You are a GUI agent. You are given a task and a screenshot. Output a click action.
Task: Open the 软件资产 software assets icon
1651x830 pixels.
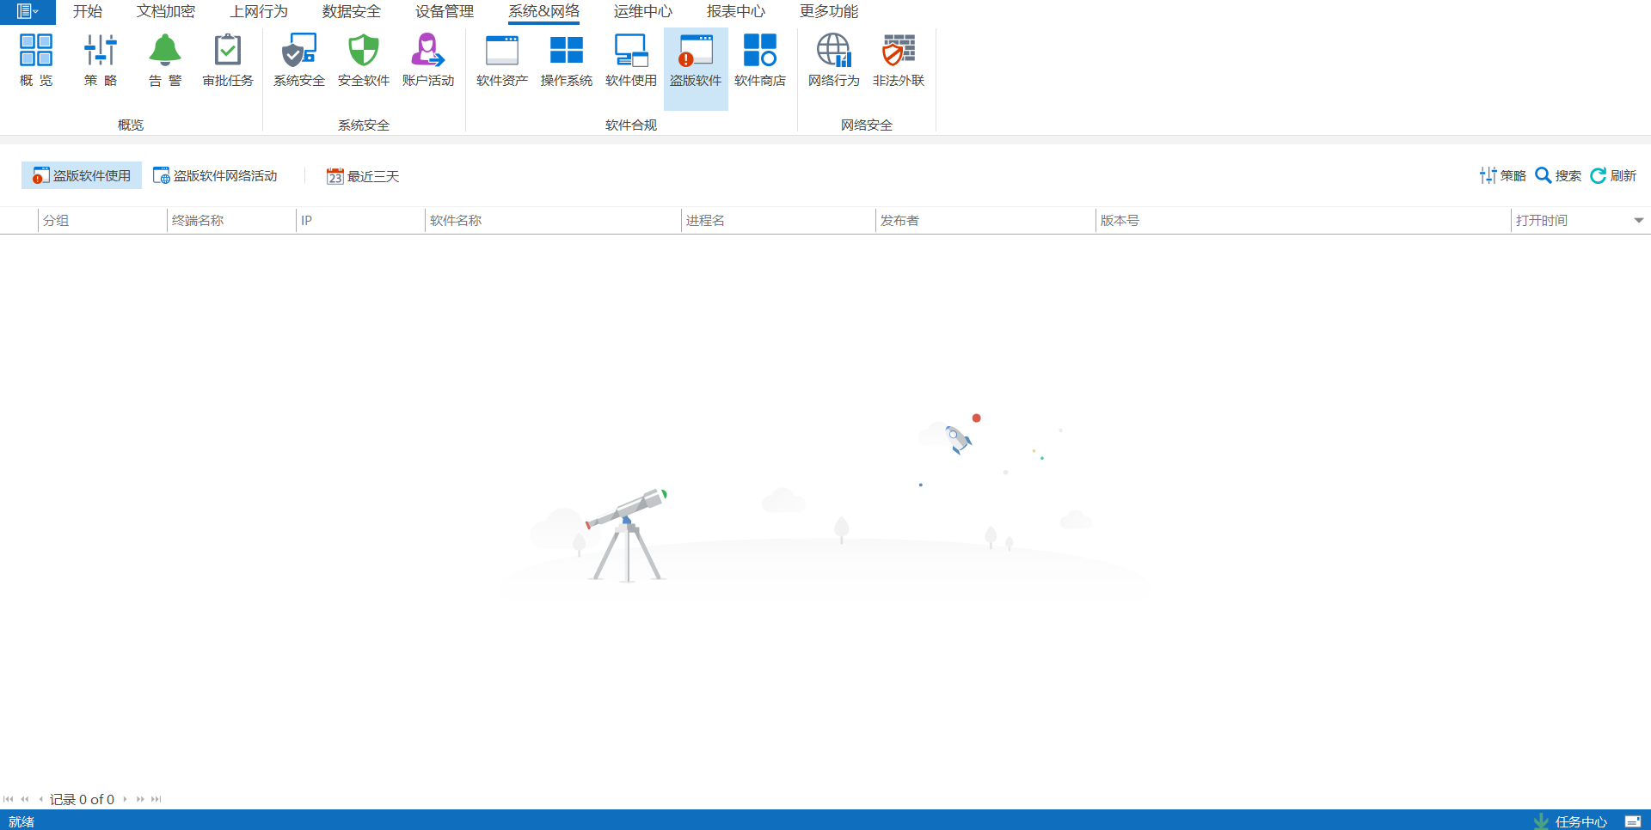pyautogui.click(x=502, y=60)
